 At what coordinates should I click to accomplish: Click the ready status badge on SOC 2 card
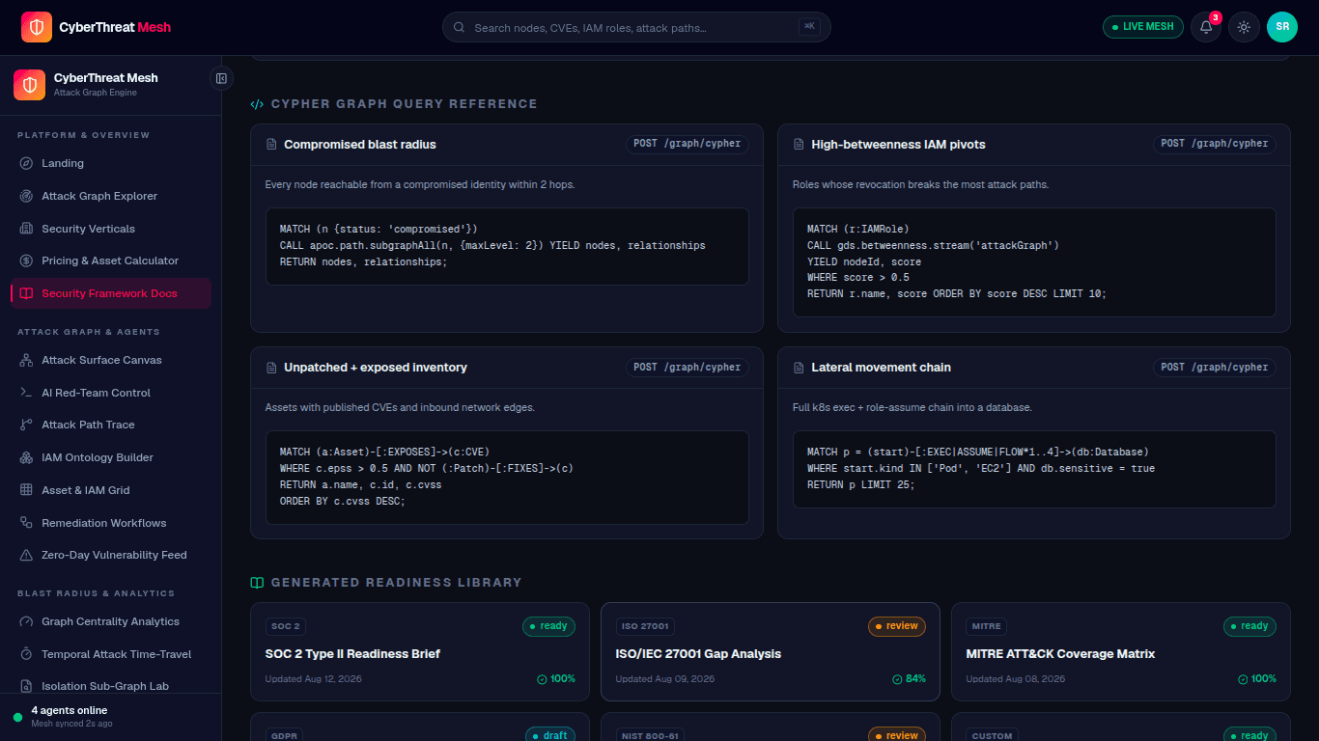(548, 626)
